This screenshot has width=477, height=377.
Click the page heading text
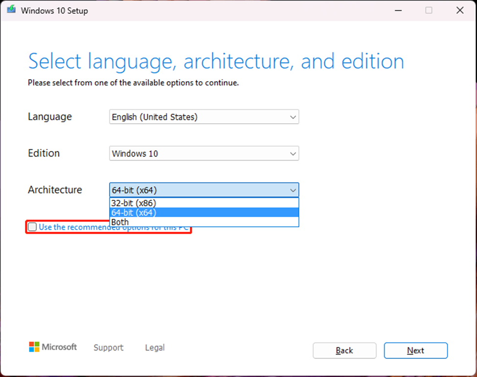[216, 62]
